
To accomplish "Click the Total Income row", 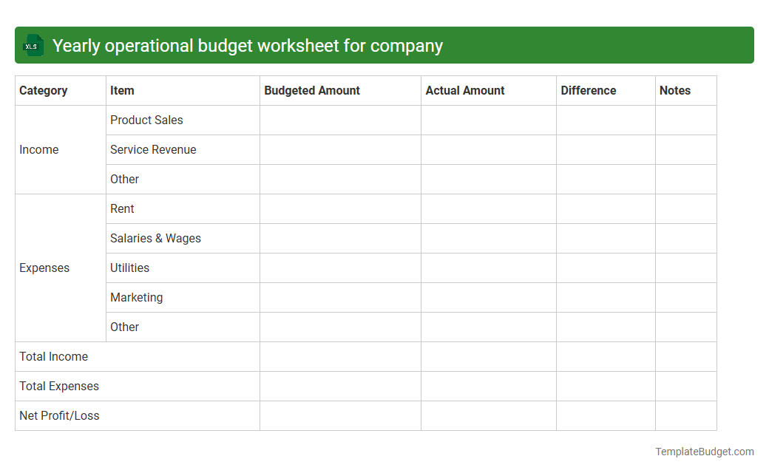I will 53,356.
